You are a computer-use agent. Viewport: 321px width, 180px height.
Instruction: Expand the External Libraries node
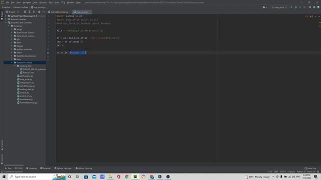tap(6, 19)
